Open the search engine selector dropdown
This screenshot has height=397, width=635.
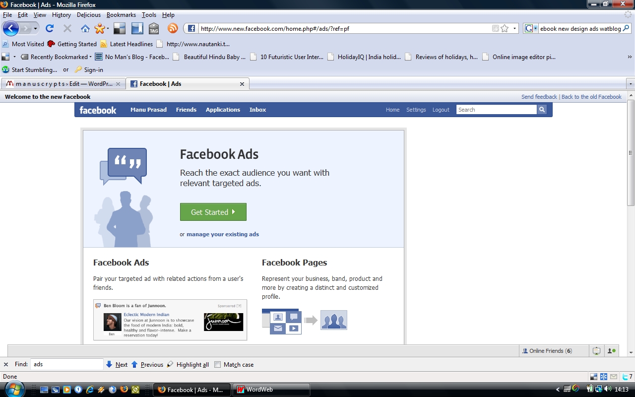coord(530,28)
